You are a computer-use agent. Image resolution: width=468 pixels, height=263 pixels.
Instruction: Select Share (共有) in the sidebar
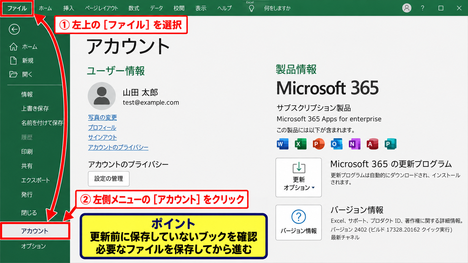27,166
